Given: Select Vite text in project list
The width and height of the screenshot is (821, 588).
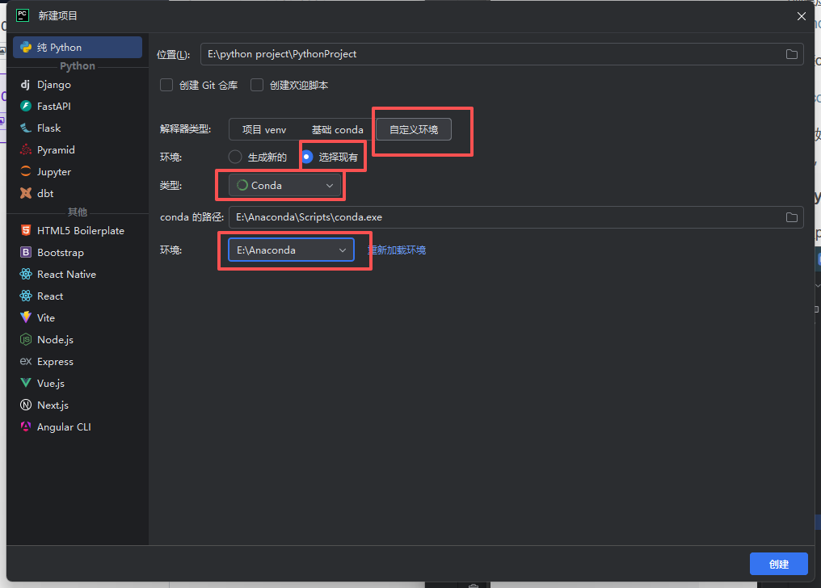Looking at the screenshot, I should click(46, 318).
